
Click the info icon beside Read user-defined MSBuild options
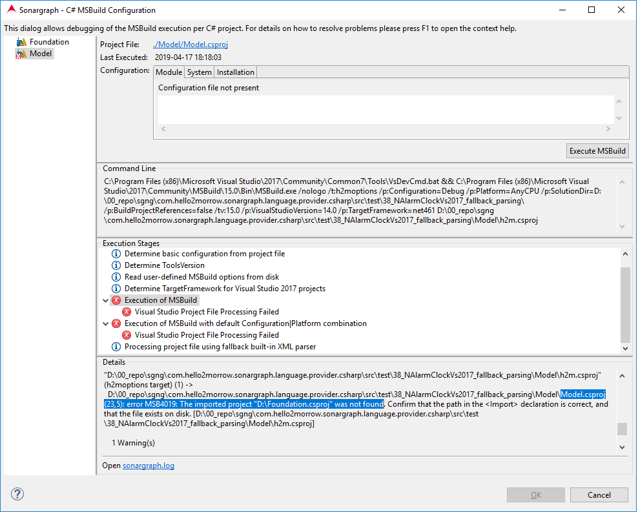click(x=116, y=277)
